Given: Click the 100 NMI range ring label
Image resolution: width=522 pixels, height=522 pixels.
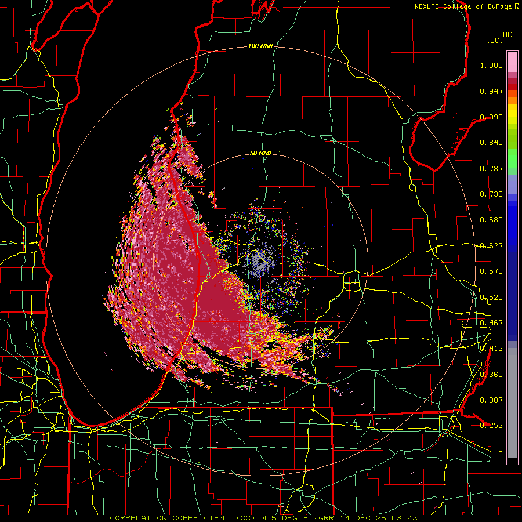Looking at the screenshot, I should point(260,46).
